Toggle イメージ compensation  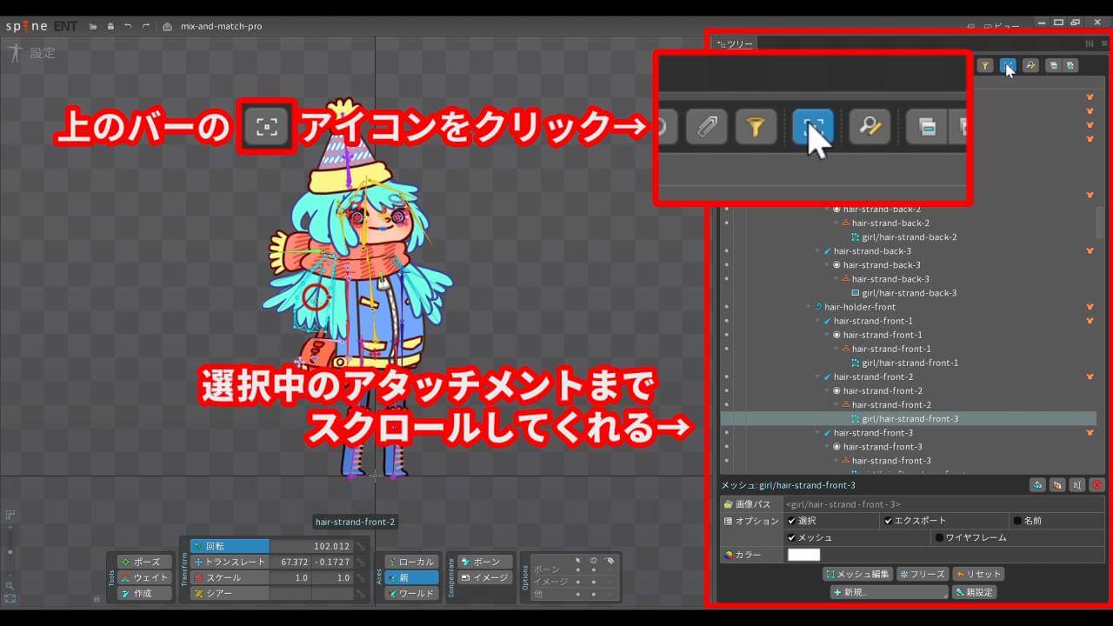click(484, 577)
